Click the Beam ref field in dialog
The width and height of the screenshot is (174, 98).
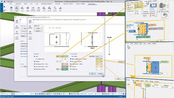click(x=38, y=26)
